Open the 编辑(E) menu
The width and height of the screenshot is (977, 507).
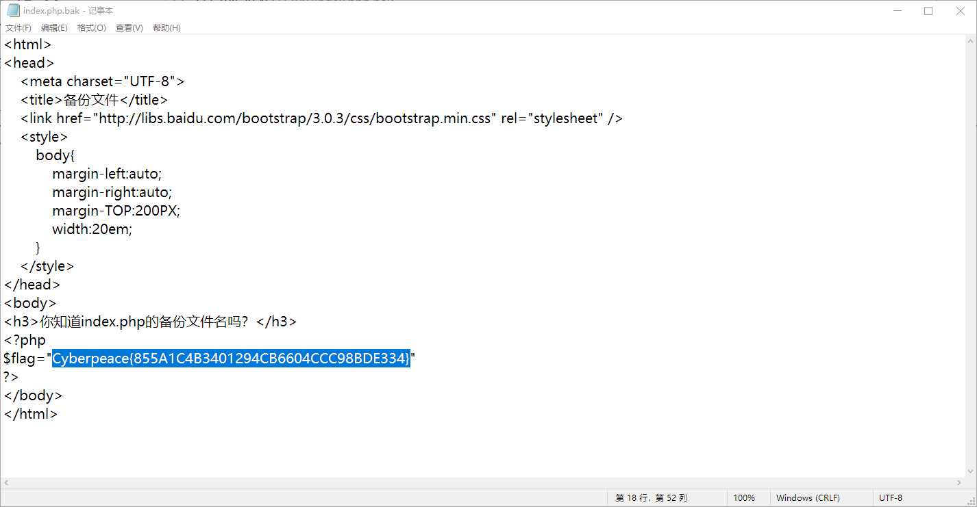point(54,28)
